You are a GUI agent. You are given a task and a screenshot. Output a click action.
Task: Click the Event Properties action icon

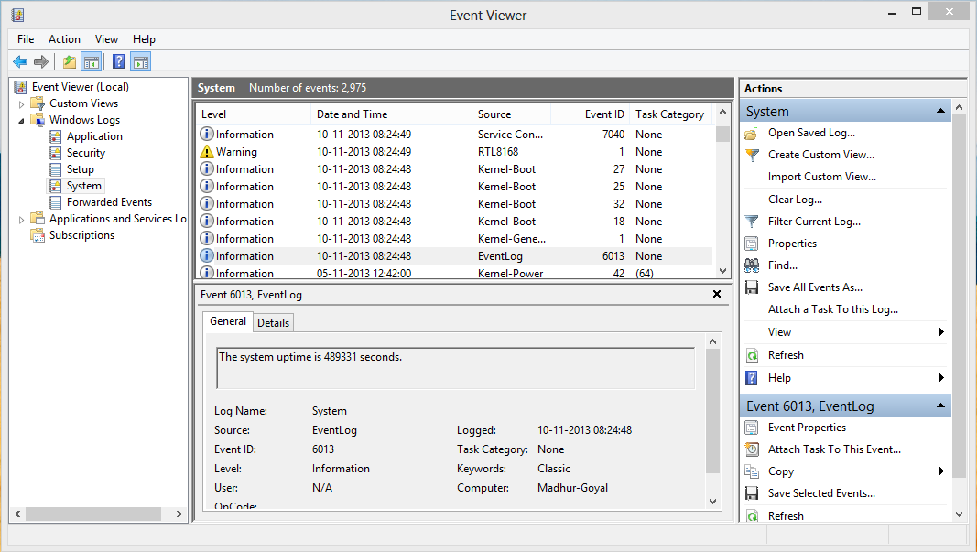pyautogui.click(x=752, y=428)
